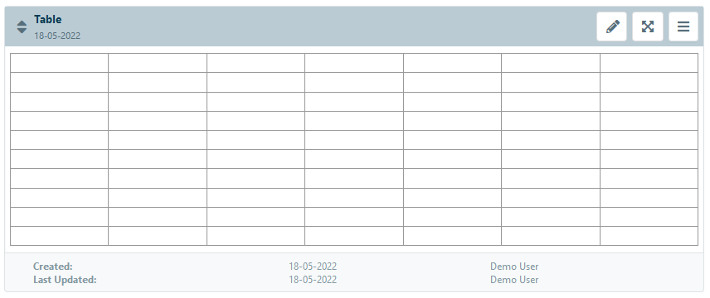The image size is (710, 298).
Task: Select the first row, last column cell
Action: (x=649, y=63)
